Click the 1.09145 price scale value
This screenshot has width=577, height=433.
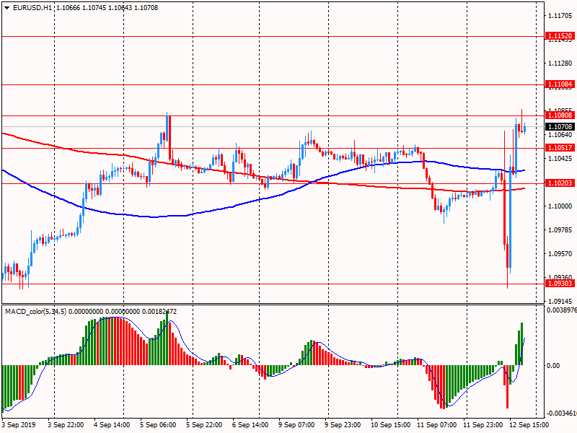pyautogui.click(x=560, y=302)
